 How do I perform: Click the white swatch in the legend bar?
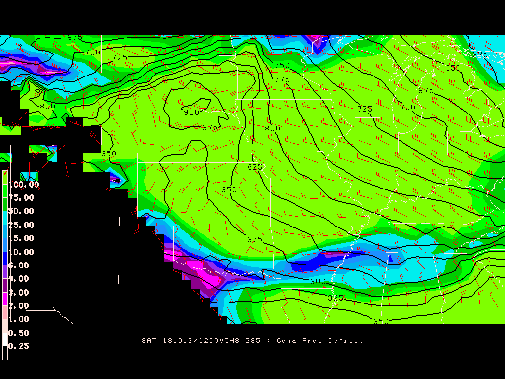coord(5,339)
